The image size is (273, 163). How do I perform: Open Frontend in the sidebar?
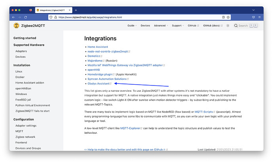tap(21, 142)
